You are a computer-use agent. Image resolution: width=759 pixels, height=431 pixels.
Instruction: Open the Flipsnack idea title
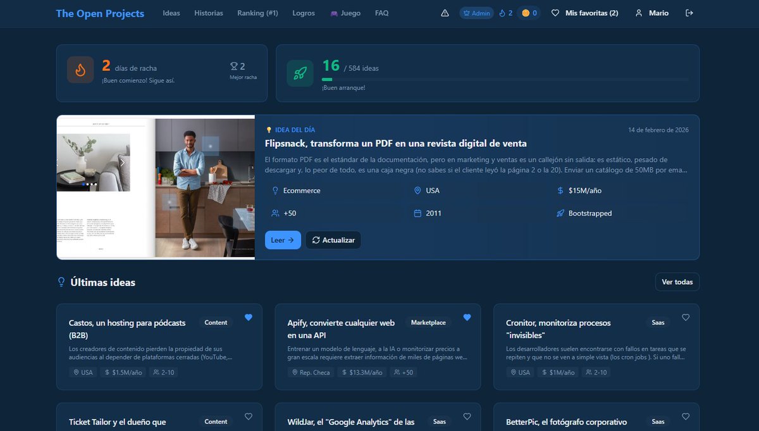point(396,144)
